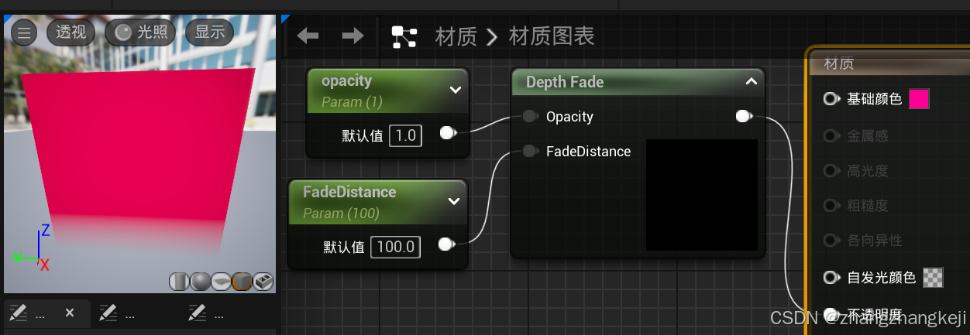Select the FadeDistance param node title

tap(349, 192)
